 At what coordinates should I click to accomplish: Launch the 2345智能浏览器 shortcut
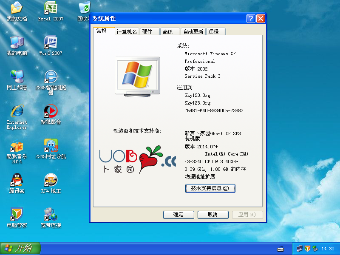point(51,82)
